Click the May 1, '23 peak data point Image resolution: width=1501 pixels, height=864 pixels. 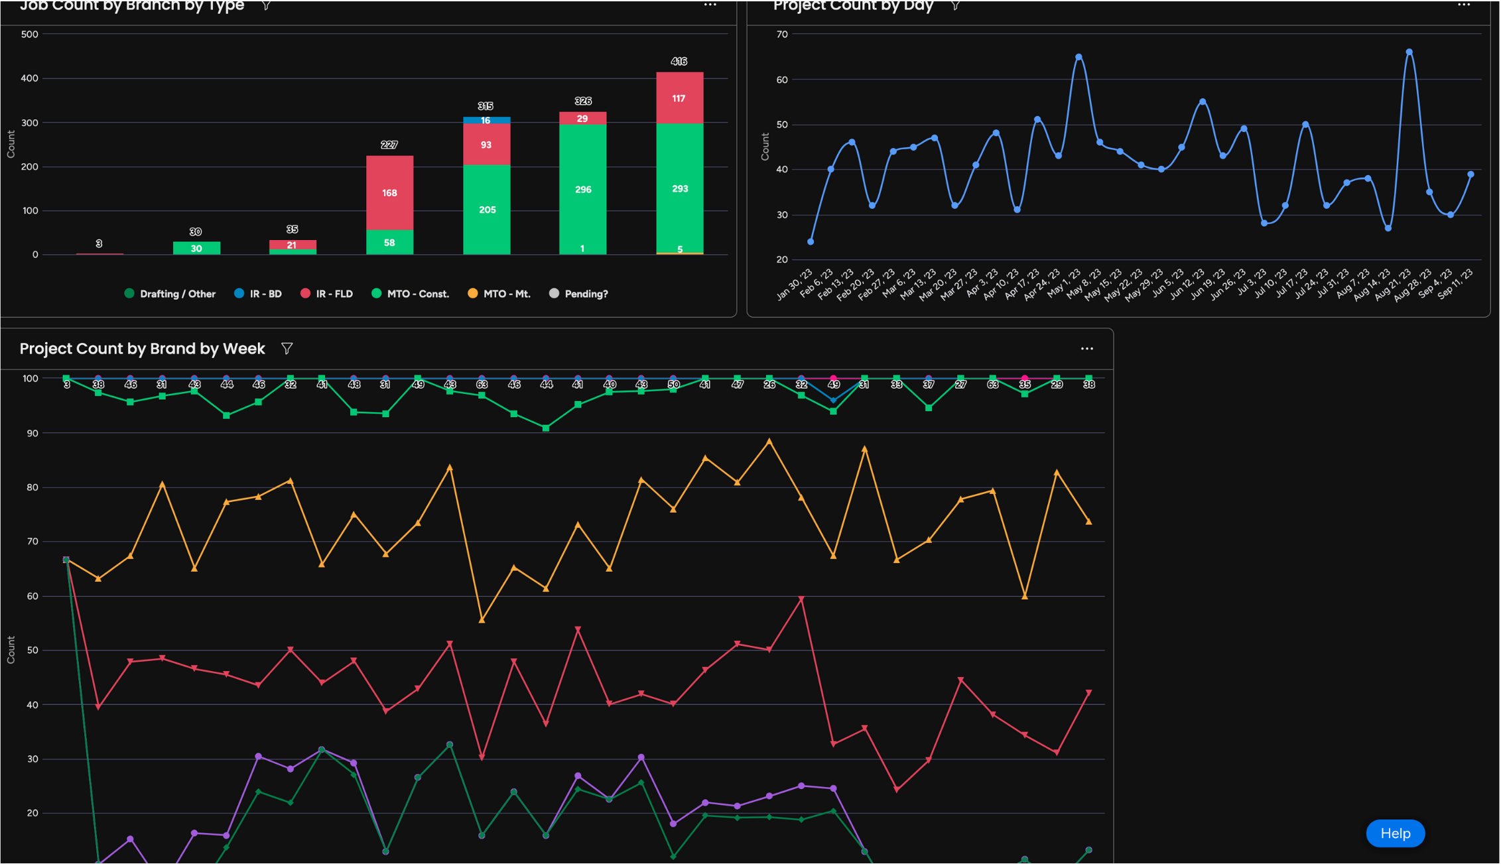point(1078,57)
